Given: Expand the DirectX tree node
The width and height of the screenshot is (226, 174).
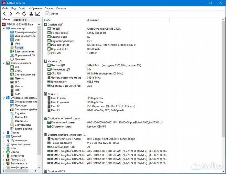Looking at the screenshot, I should (4, 152).
